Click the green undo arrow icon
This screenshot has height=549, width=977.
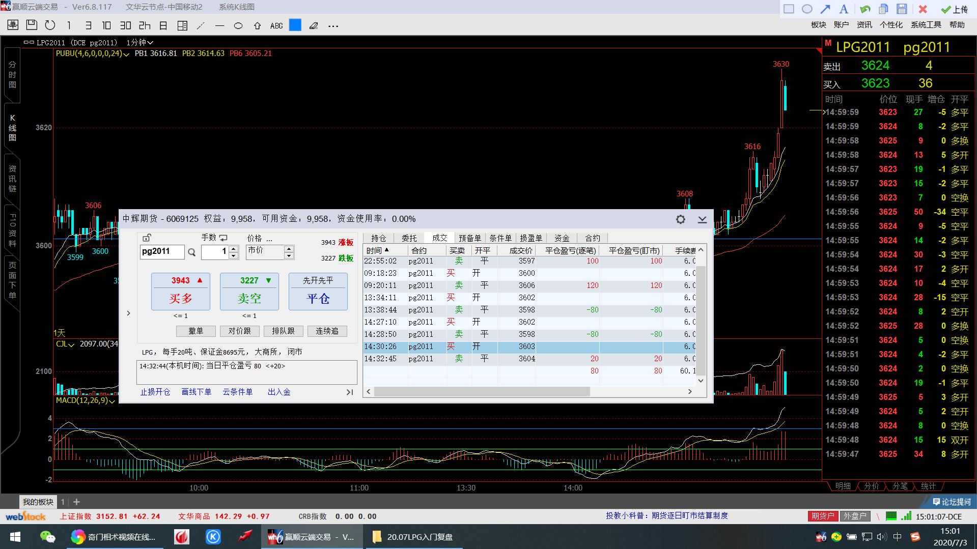coord(865,9)
